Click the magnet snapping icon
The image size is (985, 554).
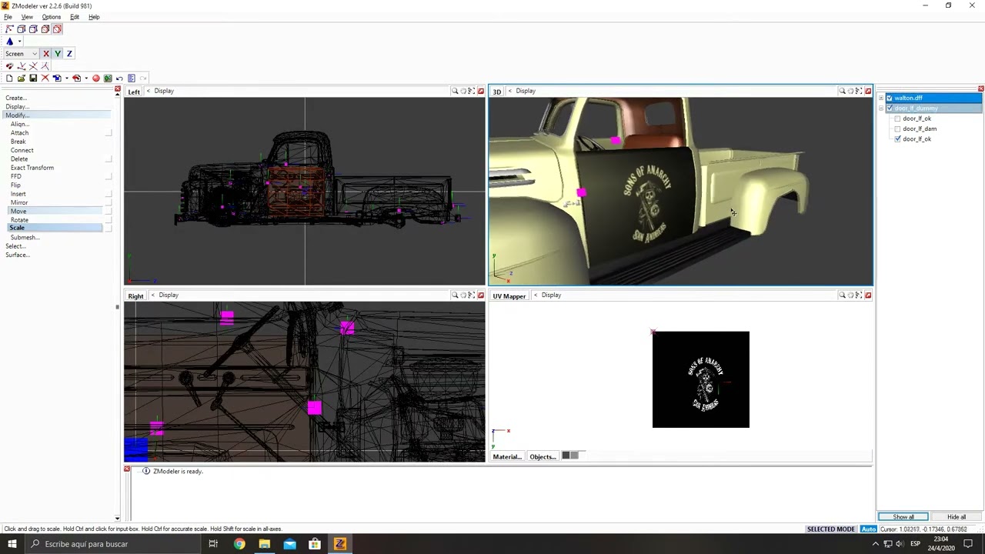(9, 66)
